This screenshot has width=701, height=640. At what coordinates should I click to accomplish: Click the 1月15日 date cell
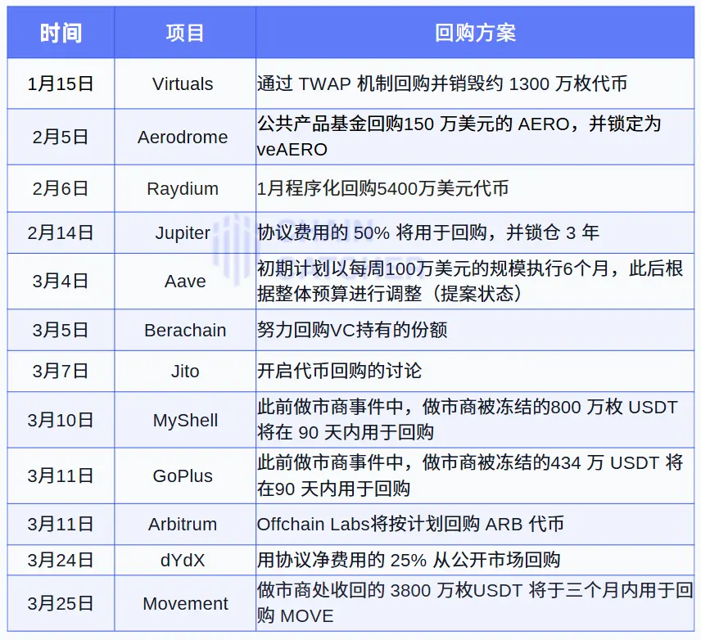coord(60,83)
